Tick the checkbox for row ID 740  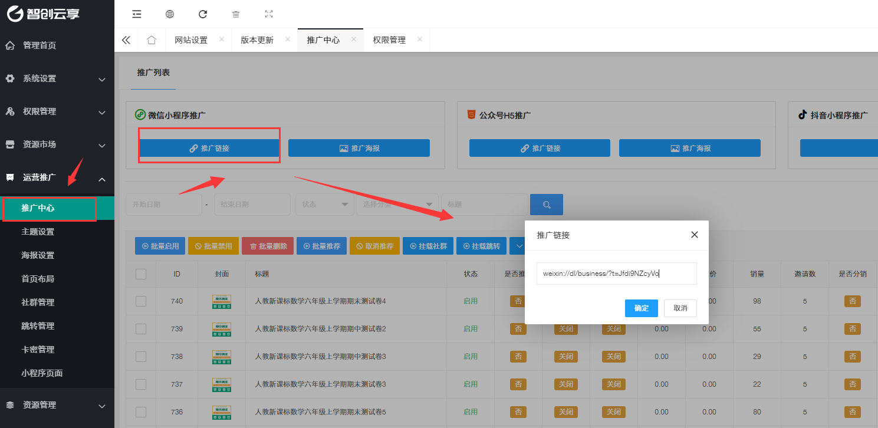point(141,301)
